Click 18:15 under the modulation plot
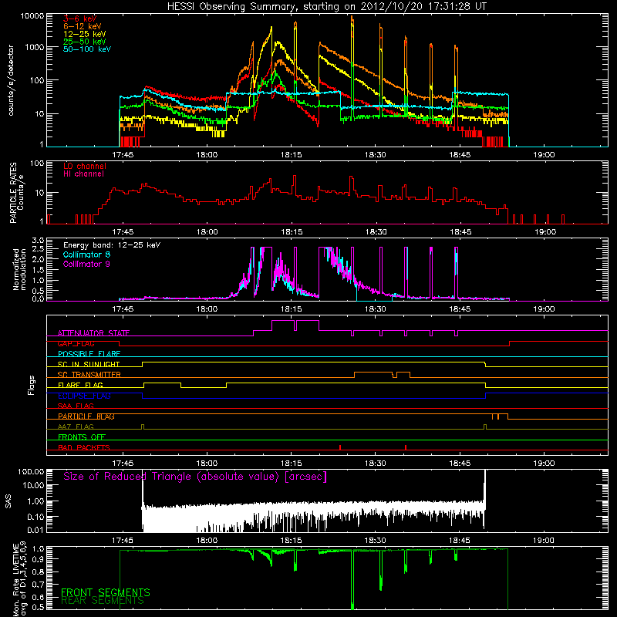This screenshot has width=617, height=617. (292, 309)
